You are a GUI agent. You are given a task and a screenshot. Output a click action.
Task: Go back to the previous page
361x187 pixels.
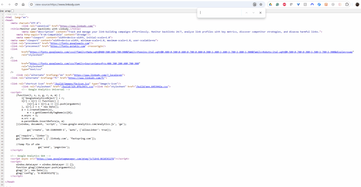point(2,4)
